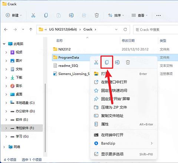Screen dimensions: 178x163
Task: Click the Copy icon in the context menu
Action: point(107,62)
